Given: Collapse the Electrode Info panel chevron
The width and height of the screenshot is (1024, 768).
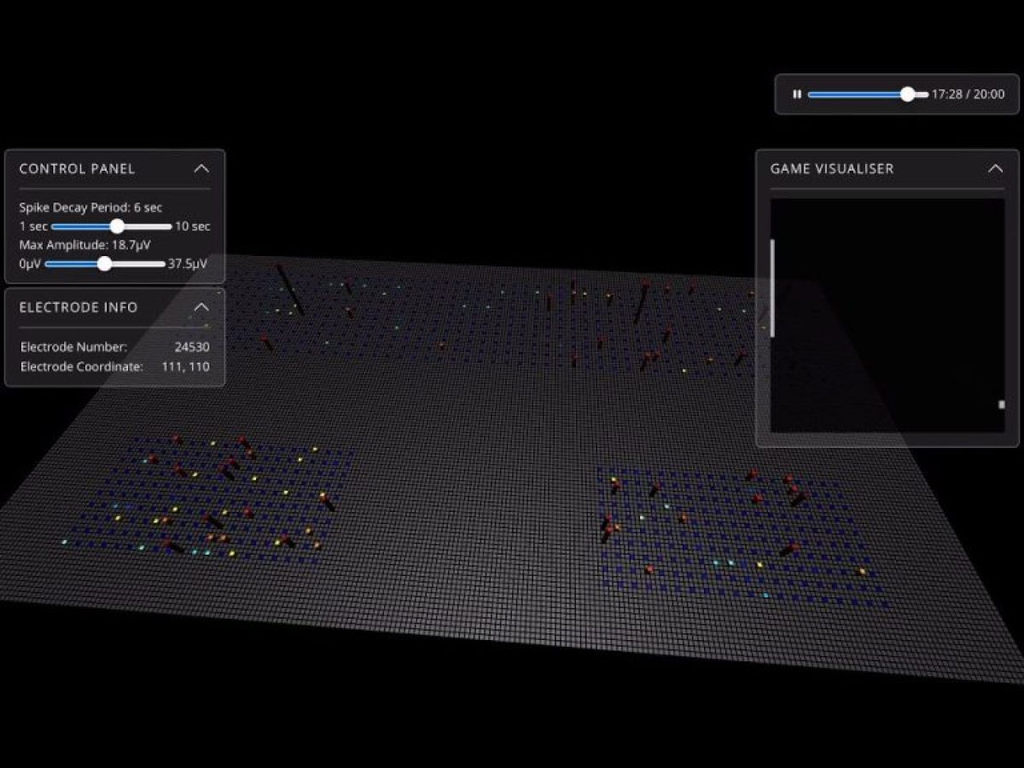Looking at the screenshot, I should (x=201, y=307).
